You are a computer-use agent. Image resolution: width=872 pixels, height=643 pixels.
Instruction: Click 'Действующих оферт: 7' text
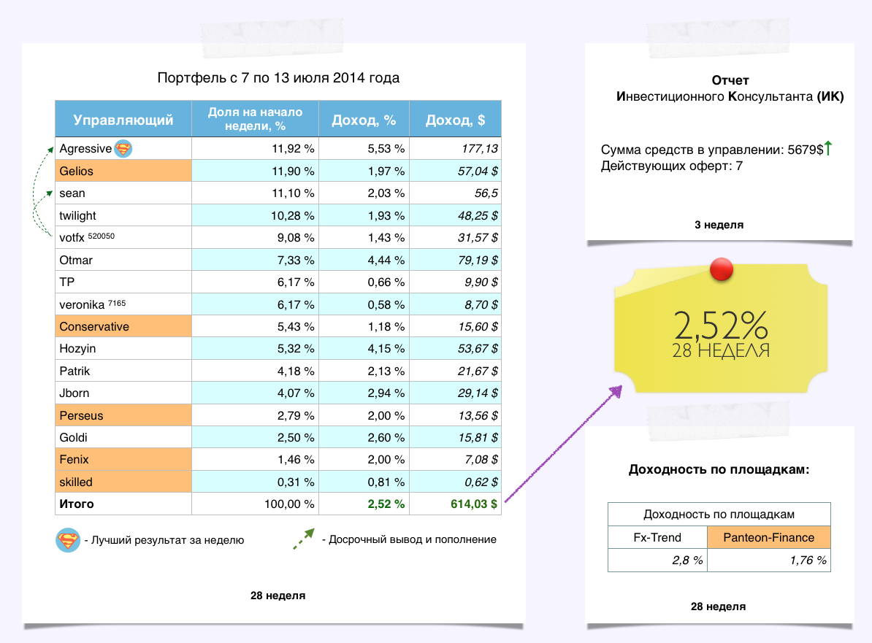671,166
